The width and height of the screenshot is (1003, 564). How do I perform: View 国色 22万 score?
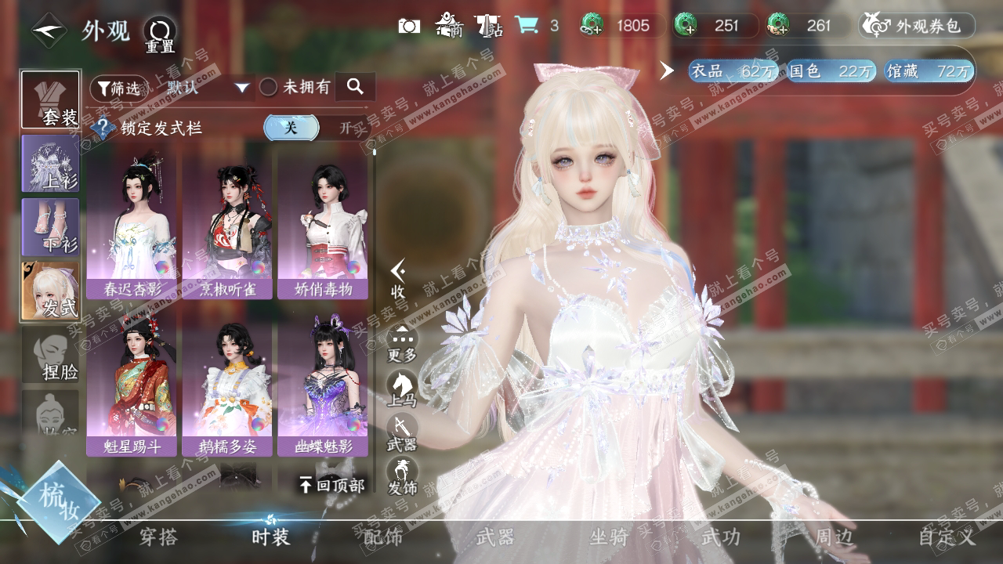coord(831,71)
